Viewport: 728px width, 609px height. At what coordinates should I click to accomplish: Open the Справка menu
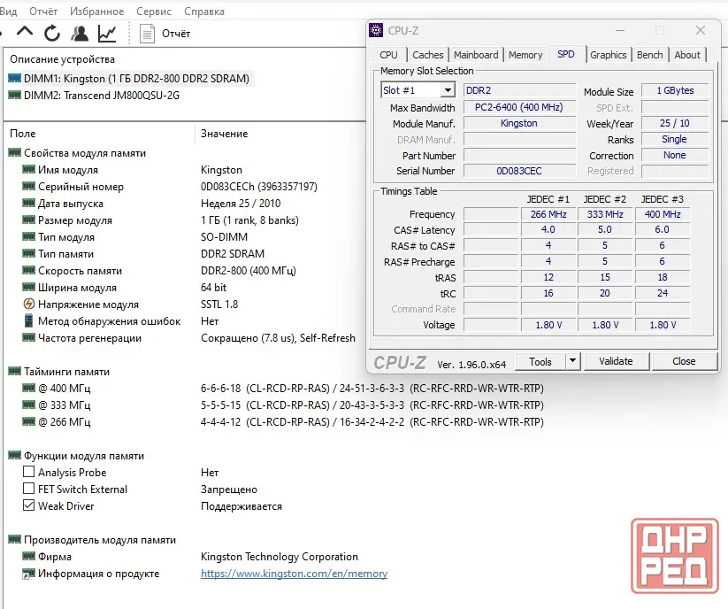coord(204,12)
